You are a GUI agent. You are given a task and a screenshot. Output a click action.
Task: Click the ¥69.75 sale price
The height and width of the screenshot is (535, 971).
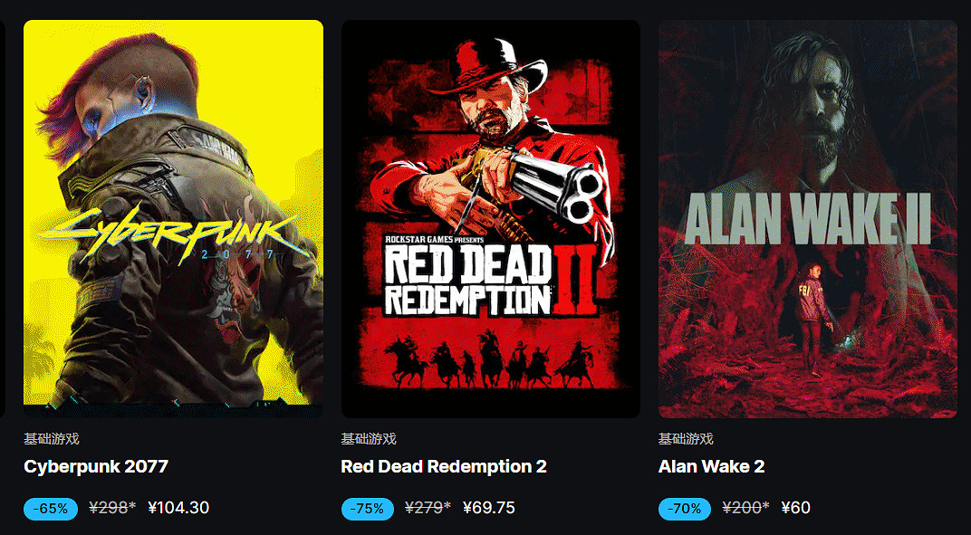(488, 509)
